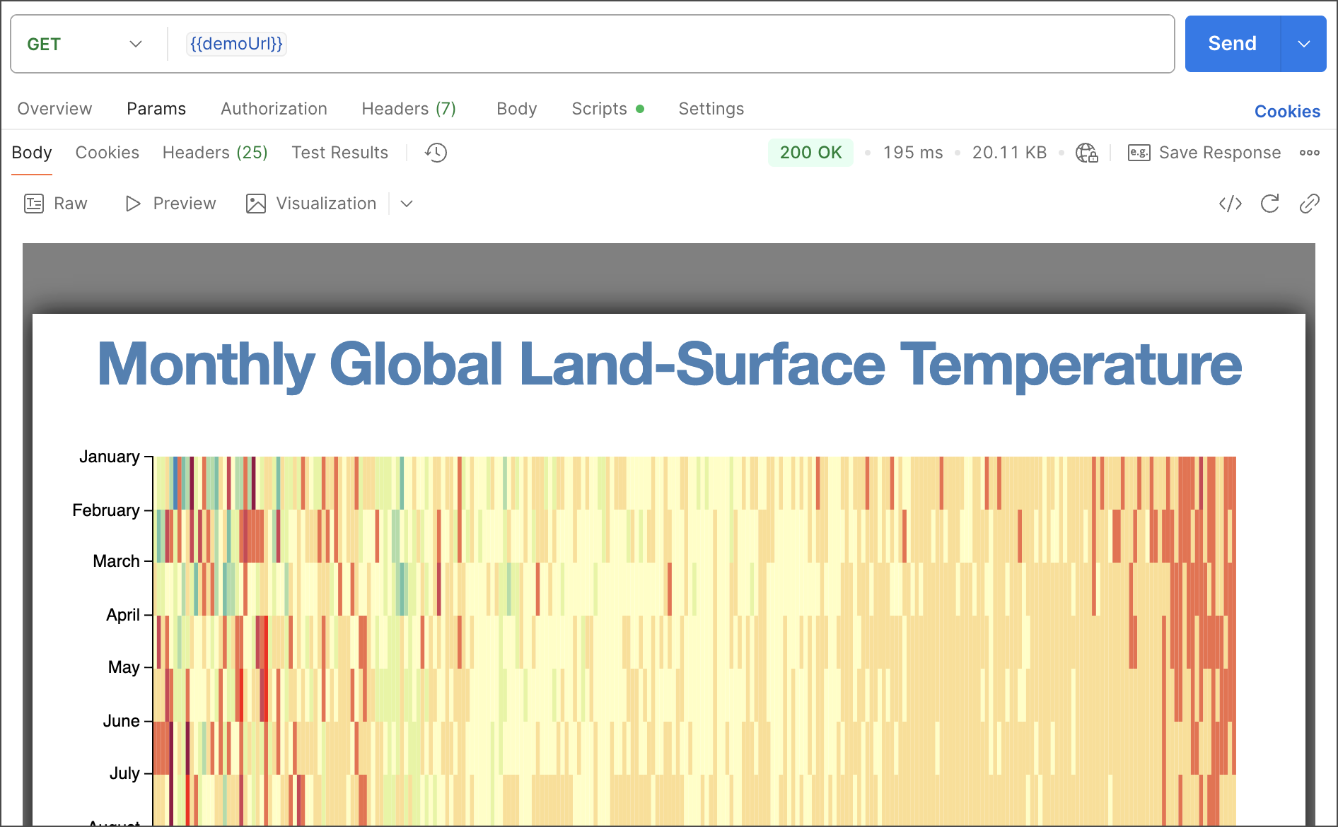Image resolution: width=1338 pixels, height=827 pixels.
Task: Click the refresh visualization icon
Action: coord(1269,204)
